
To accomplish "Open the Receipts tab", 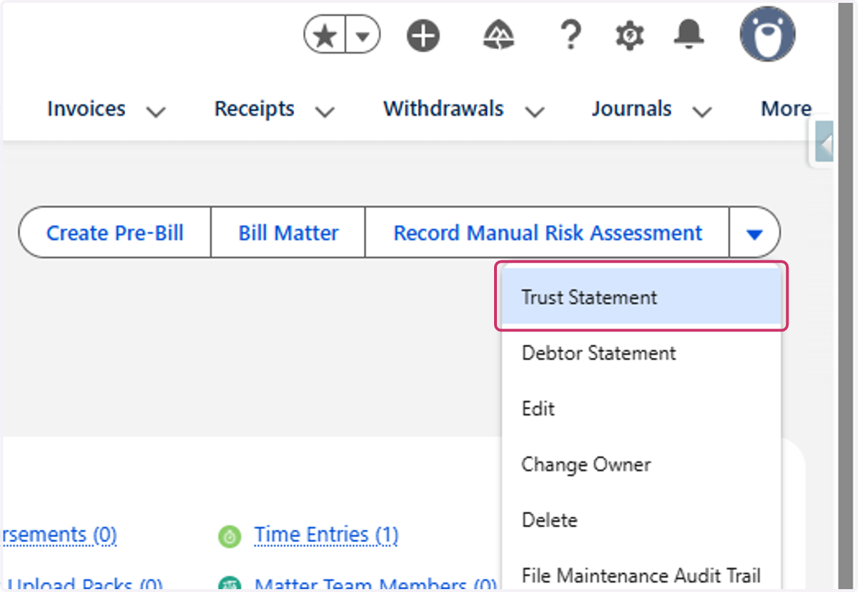I will (255, 109).
